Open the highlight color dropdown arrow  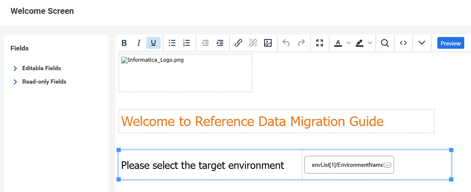pos(370,43)
